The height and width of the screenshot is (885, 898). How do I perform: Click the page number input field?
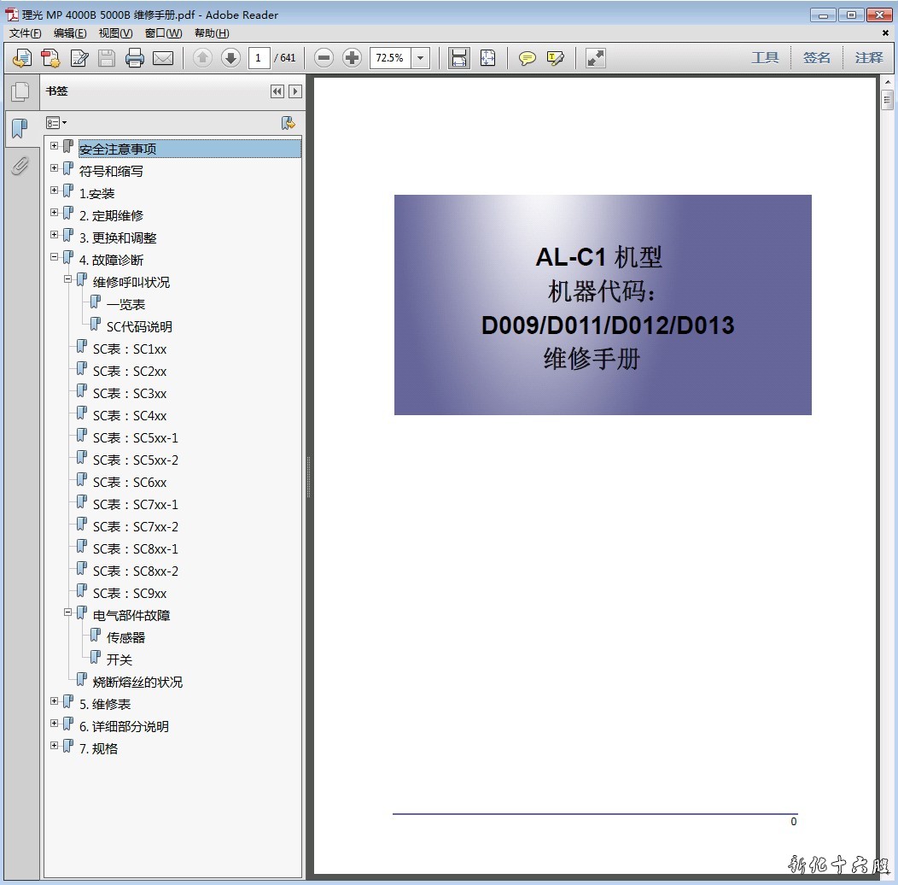pyautogui.click(x=259, y=58)
